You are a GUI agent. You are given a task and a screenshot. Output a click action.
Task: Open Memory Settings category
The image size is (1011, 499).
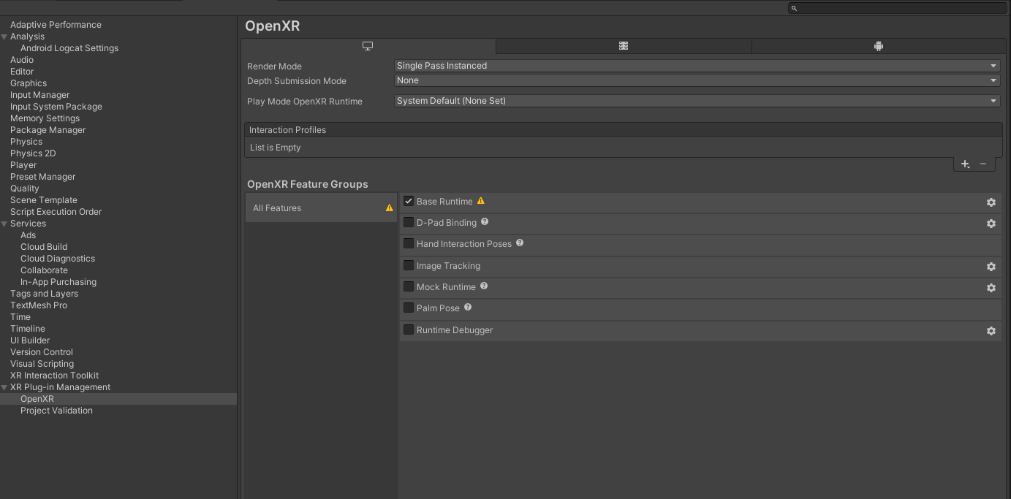click(45, 118)
